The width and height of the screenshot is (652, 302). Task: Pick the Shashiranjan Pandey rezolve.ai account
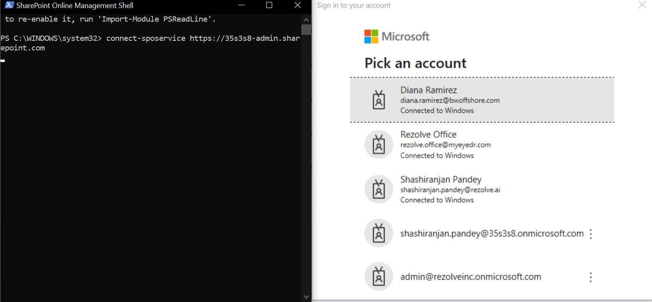tap(482, 189)
